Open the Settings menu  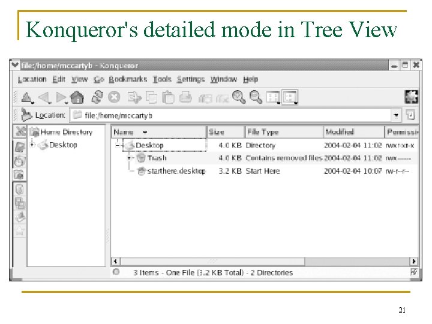pos(191,79)
